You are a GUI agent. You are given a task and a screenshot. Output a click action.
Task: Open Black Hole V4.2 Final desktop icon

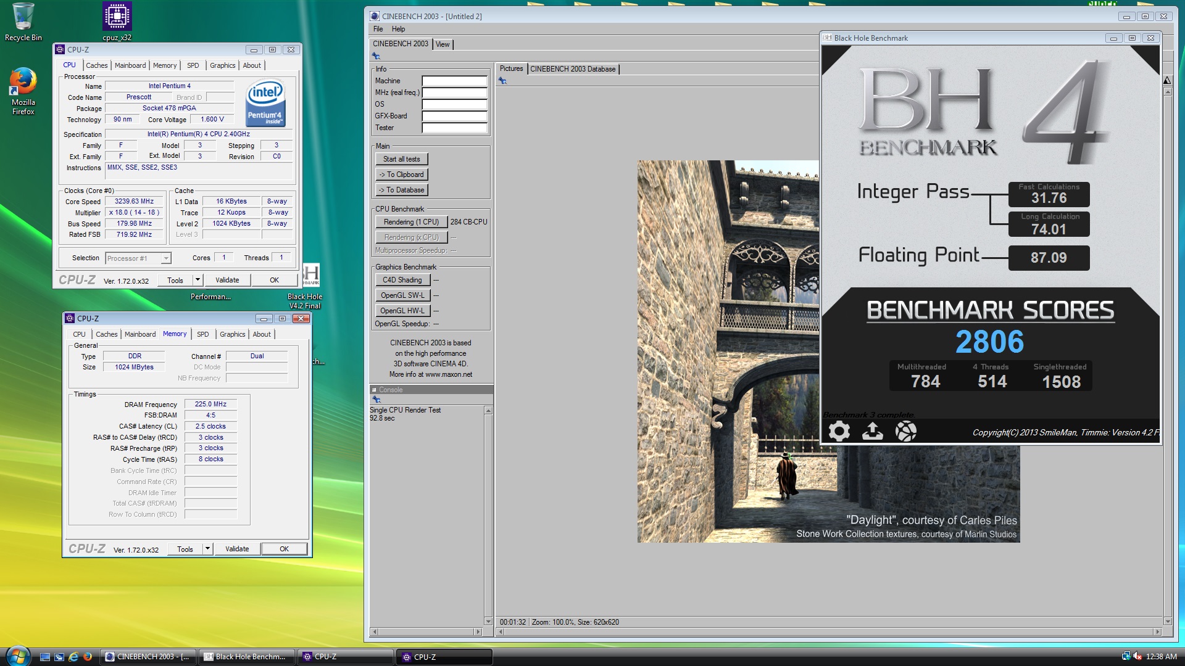click(306, 287)
